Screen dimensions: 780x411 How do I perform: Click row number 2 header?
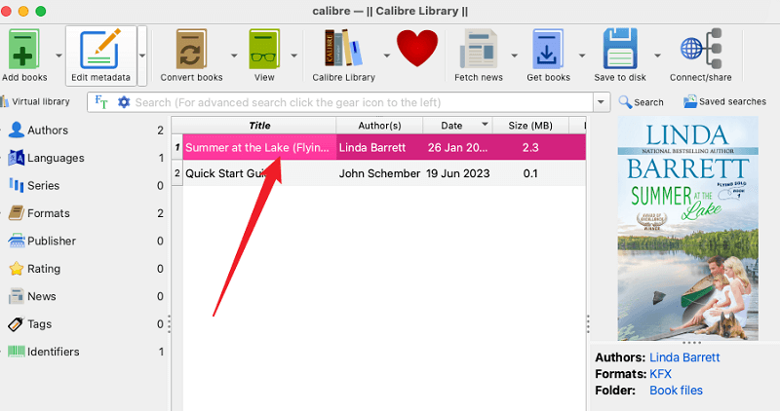177,173
